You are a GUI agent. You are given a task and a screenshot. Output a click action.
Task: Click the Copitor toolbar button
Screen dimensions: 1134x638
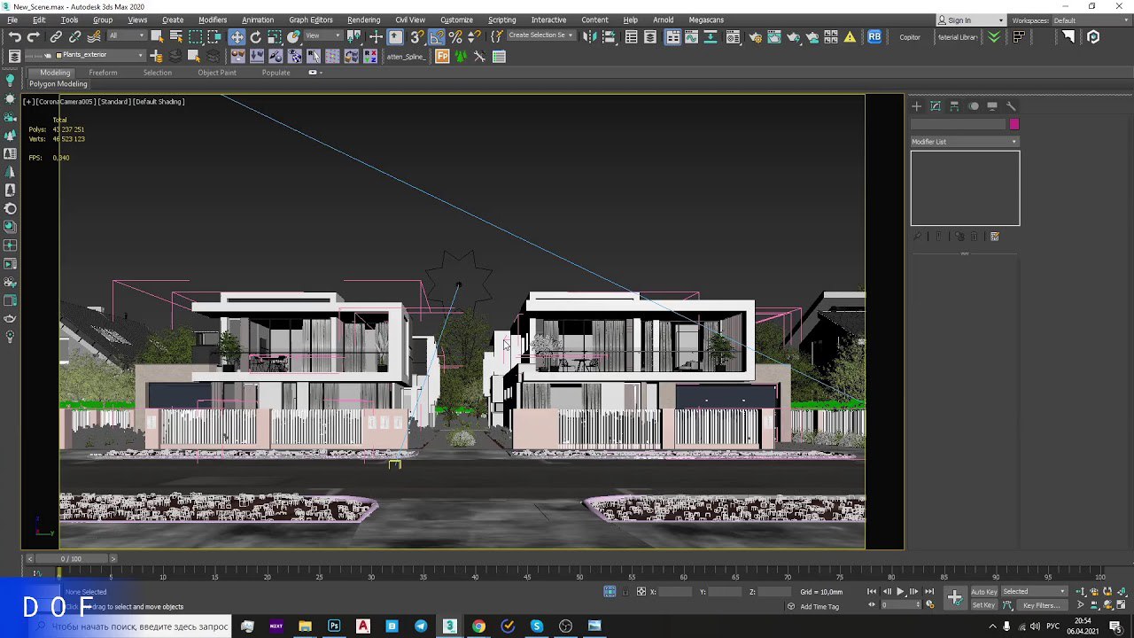pyautogui.click(x=910, y=37)
